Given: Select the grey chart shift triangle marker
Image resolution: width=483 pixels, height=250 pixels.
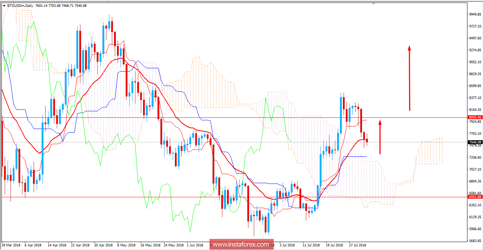Looking at the screenshot, I should pyautogui.click(x=374, y=4).
